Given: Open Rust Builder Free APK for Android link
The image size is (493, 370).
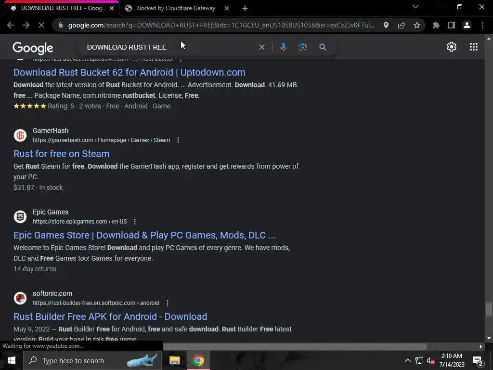Looking at the screenshot, I should [110, 317].
